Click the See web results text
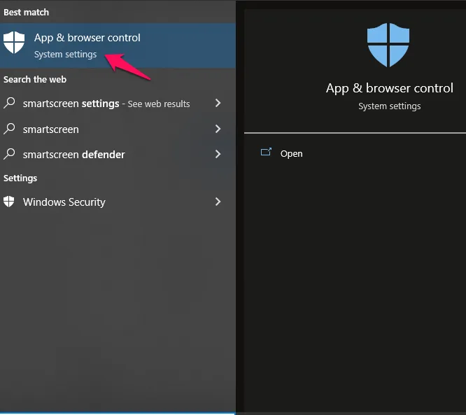The width and height of the screenshot is (466, 415). pyautogui.click(x=159, y=104)
